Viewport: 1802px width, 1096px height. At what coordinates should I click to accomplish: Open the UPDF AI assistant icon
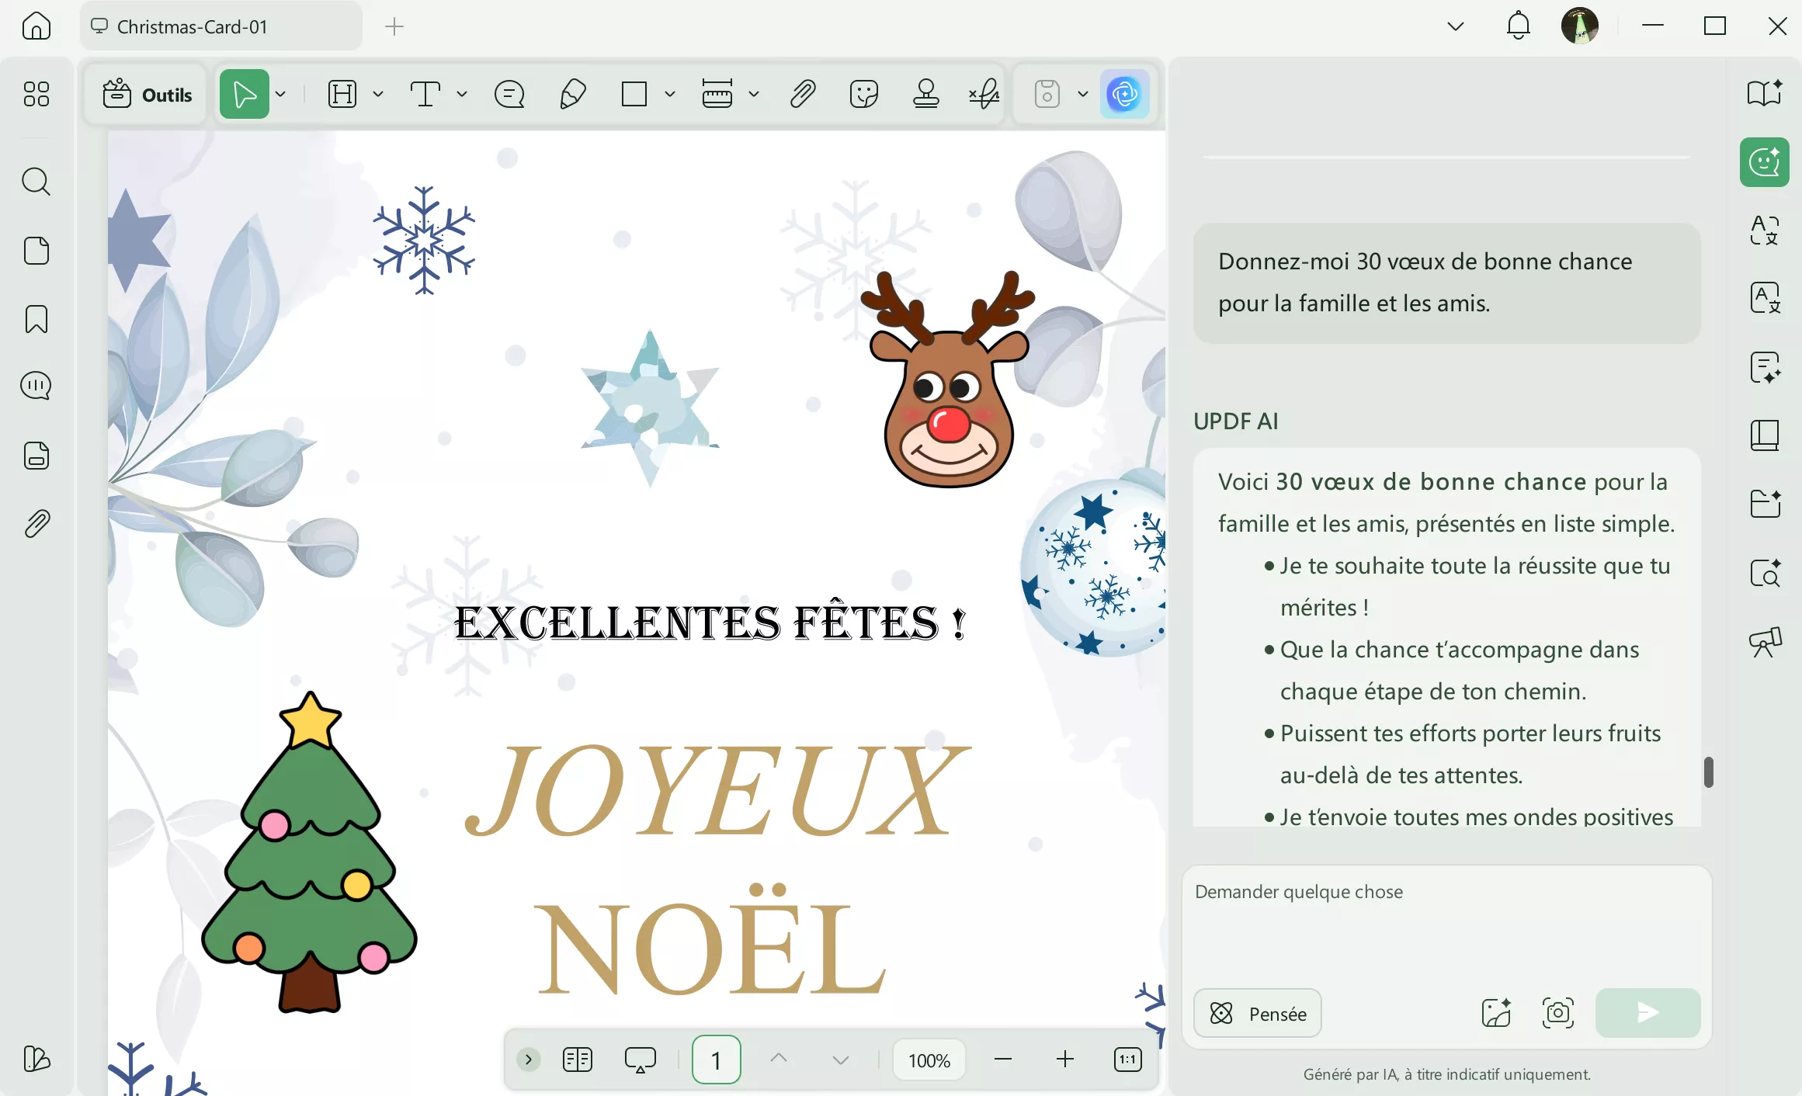[x=1125, y=94]
